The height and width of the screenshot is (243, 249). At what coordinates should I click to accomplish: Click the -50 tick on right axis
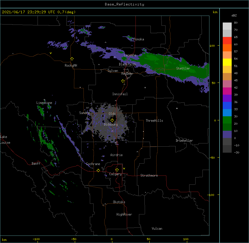[212, 158]
